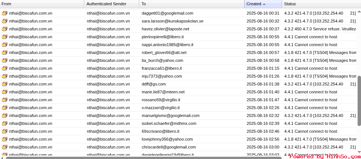Toggle sort on Created column header
Image resolution: width=361 pixels, height=159 pixels.
click(263, 4)
